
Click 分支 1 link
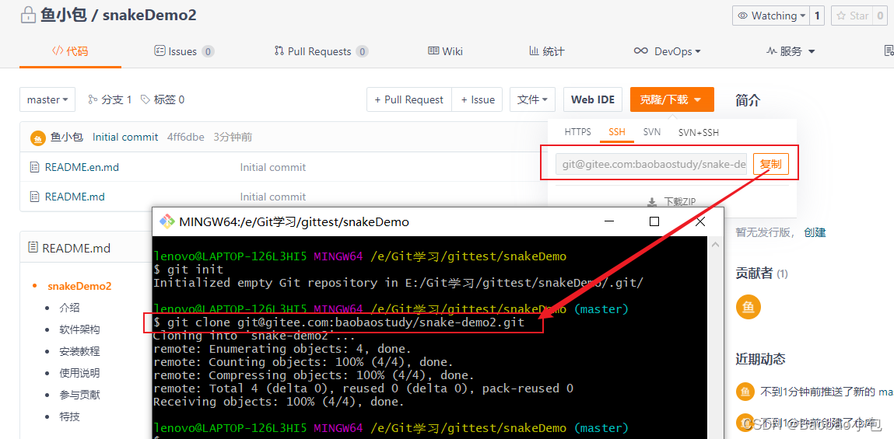[110, 99]
